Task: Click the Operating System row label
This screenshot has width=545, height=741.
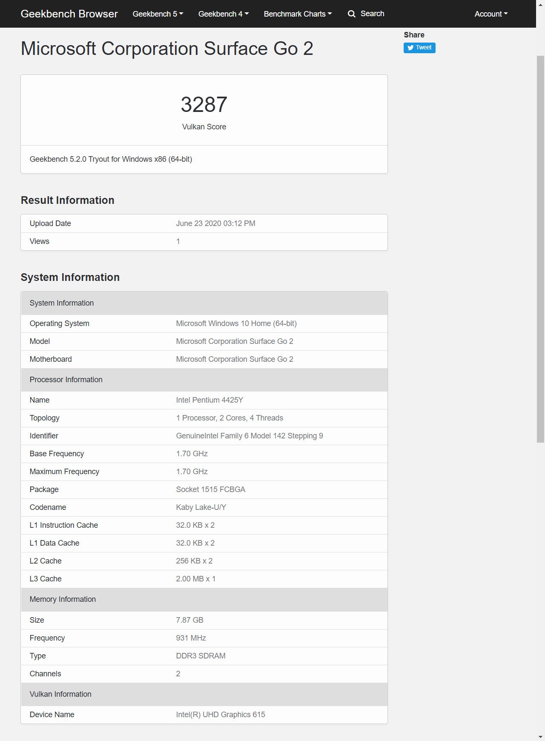Action: (59, 323)
